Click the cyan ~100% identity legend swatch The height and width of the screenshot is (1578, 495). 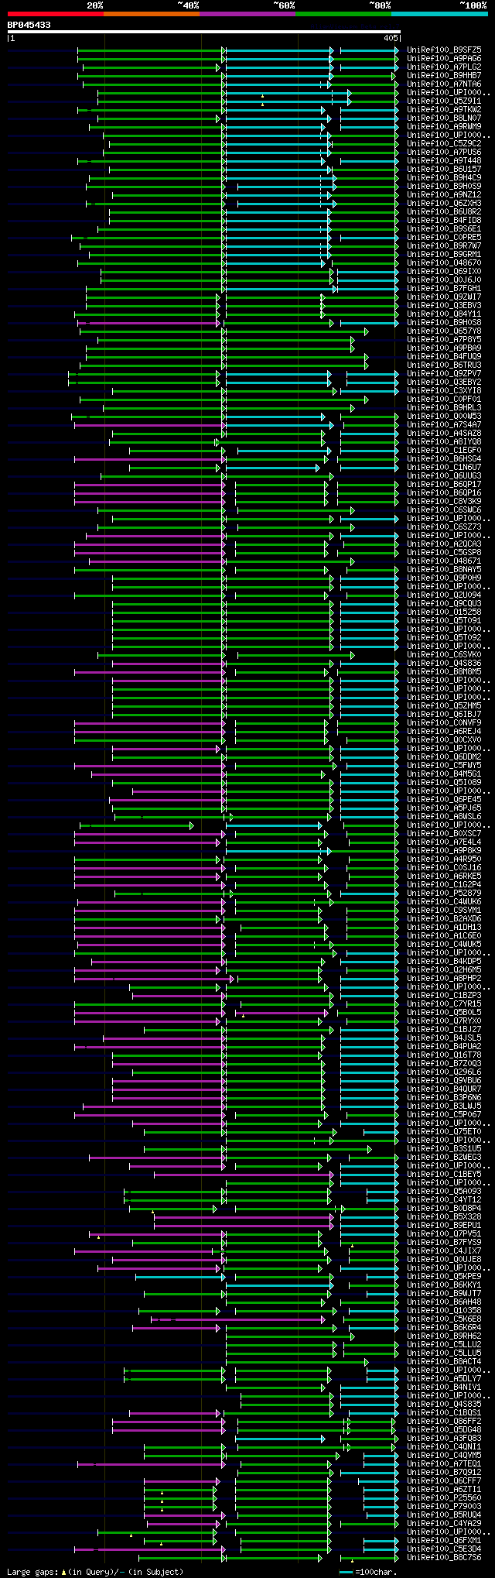point(439,14)
